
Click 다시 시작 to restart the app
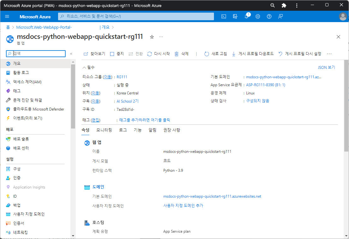tap(158, 54)
